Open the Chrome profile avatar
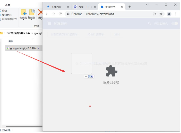This screenshot has width=181, height=133. (x=169, y=14)
